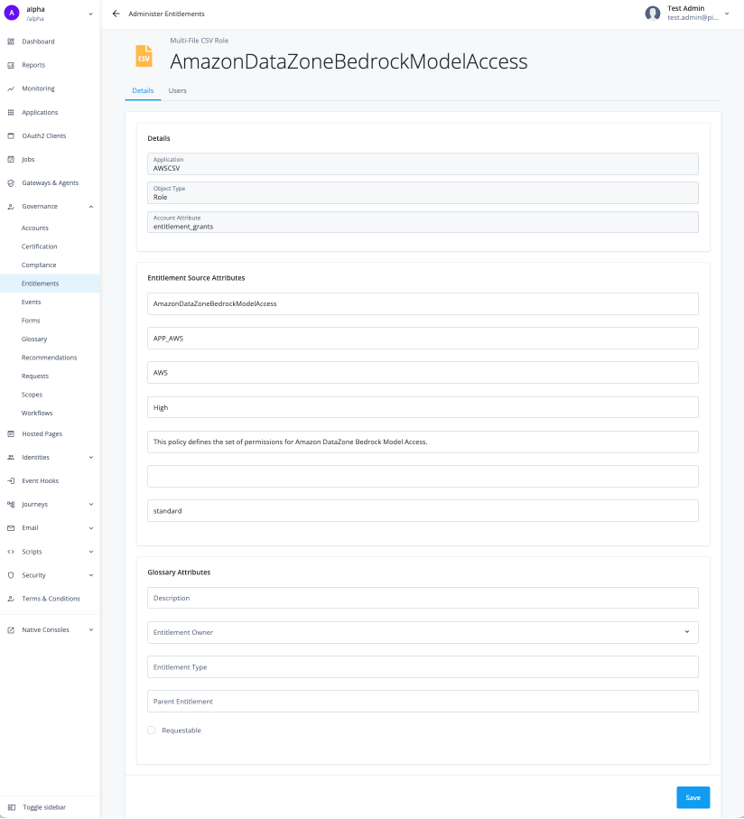Open the Dashboard icon in sidebar
744x819 pixels.
(x=11, y=42)
